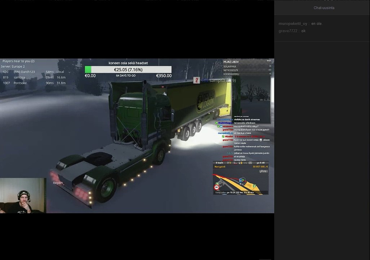Select sampsa in nearby players list
Image resolution: width=370 pixels, height=260 pixels.
pos(19,77)
